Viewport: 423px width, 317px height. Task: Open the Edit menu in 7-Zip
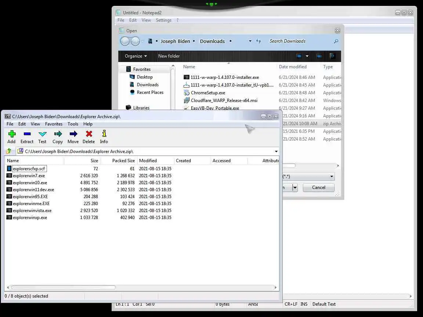[x=22, y=124]
